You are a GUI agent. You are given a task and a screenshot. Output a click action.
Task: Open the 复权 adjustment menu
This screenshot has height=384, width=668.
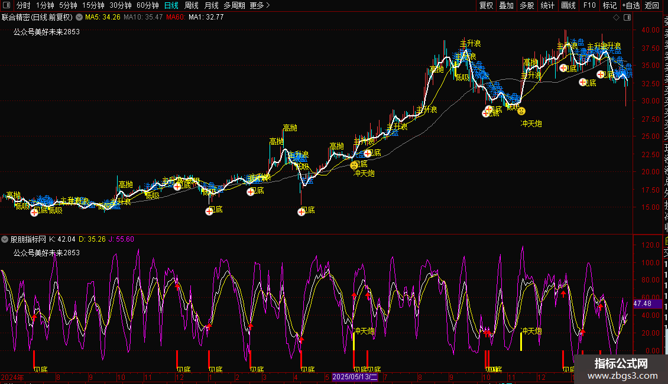(x=486, y=5)
